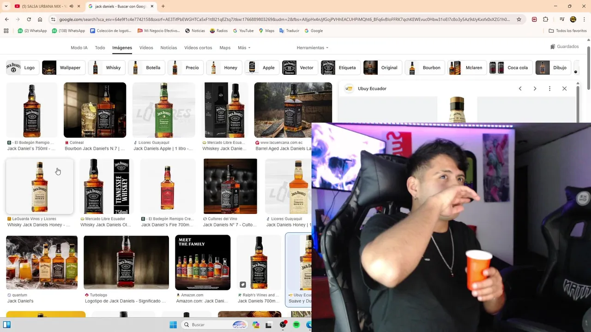The height and width of the screenshot is (332, 591).
Task: Click the address bar URL
Action: pos(284,19)
